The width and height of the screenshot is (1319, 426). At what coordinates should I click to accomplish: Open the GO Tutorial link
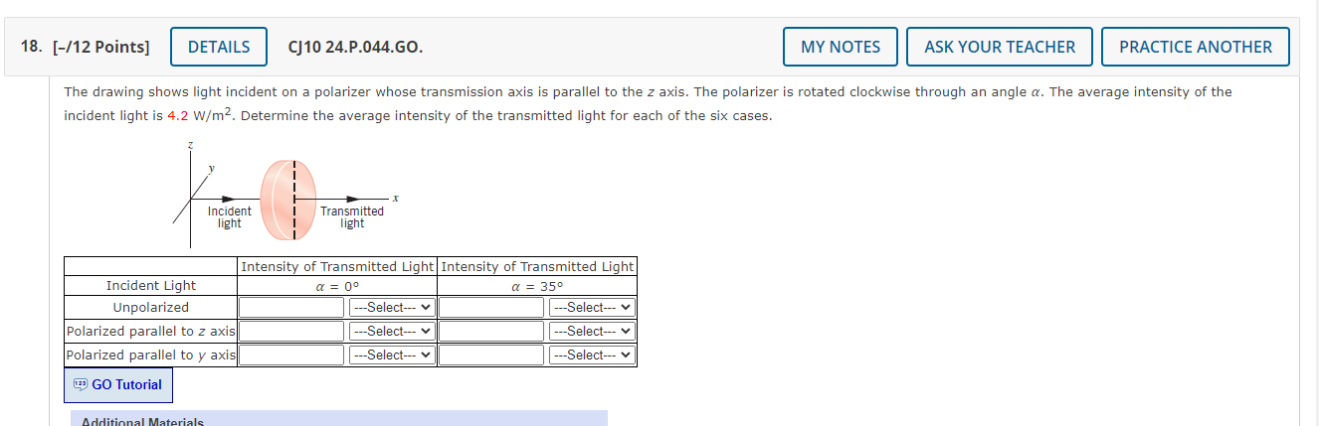(126, 384)
